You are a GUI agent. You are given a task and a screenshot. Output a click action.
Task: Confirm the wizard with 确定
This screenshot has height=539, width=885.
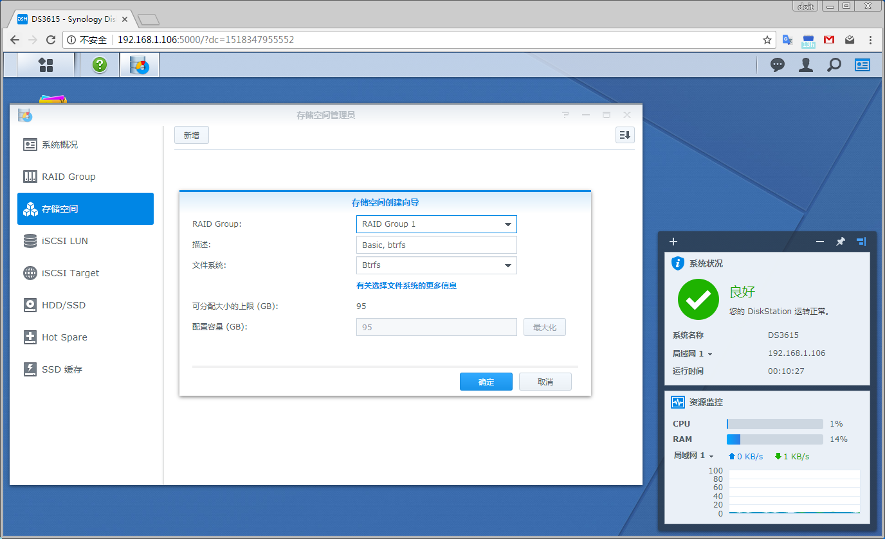point(486,382)
